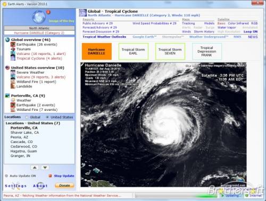
Task: Select the Tsunami icon in Global overview
Action: click(13, 49)
